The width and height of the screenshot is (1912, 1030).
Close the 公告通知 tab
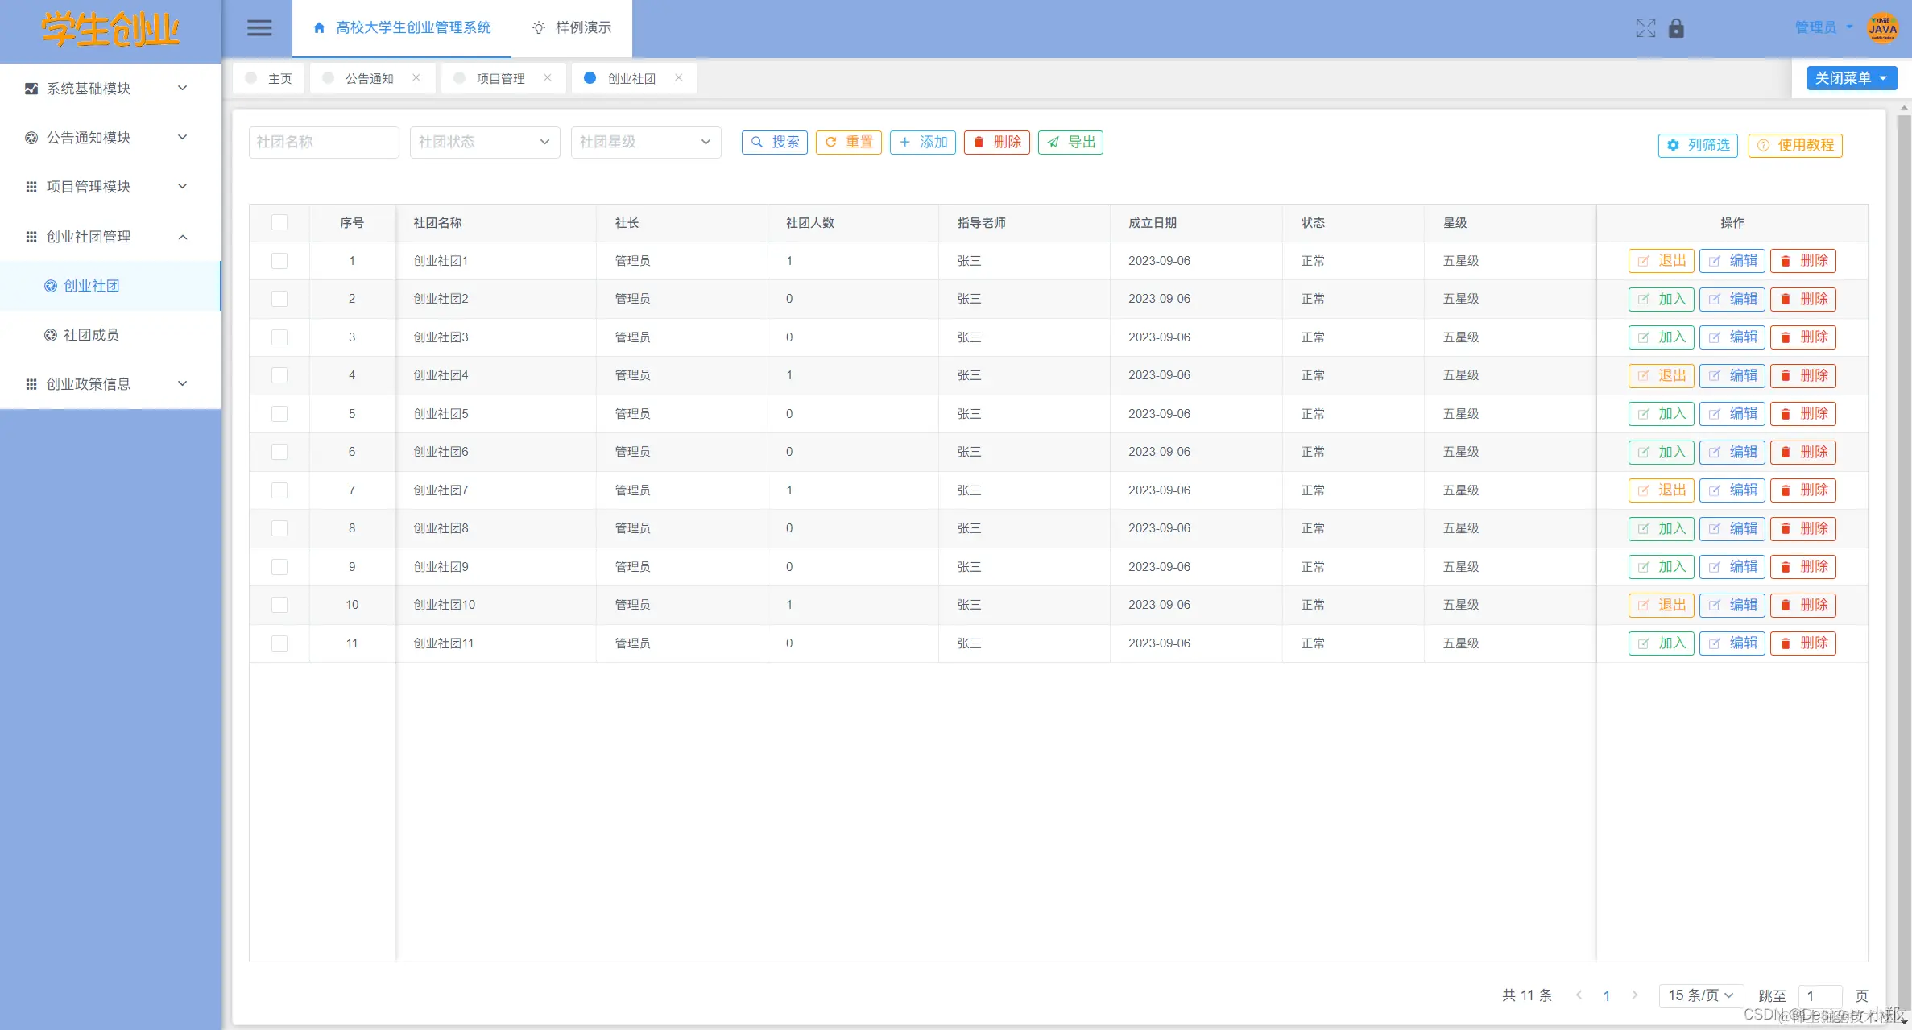pos(416,78)
